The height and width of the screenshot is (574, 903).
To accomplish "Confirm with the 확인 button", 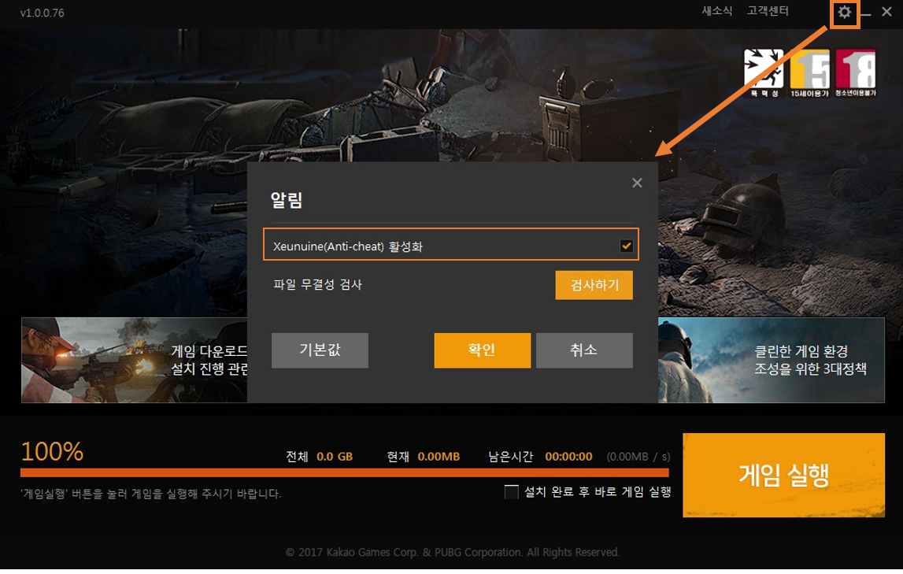I will coord(483,350).
